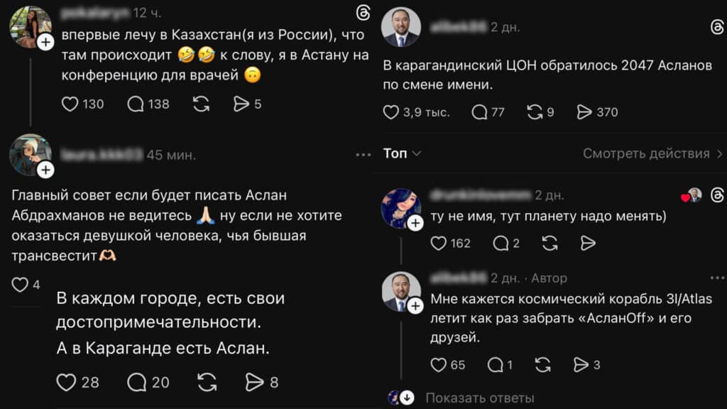Comment on the Караганда post with 20 replies
Screen dimensions: 727x409
tap(136, 382)
